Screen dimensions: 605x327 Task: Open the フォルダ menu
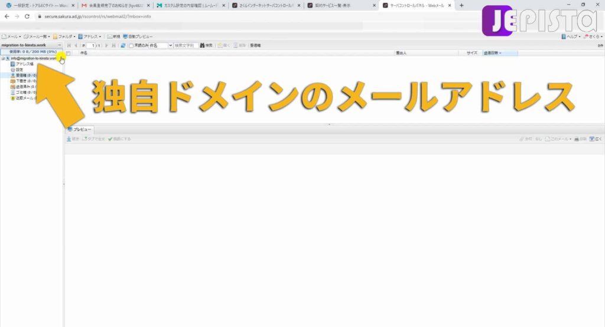64,37
